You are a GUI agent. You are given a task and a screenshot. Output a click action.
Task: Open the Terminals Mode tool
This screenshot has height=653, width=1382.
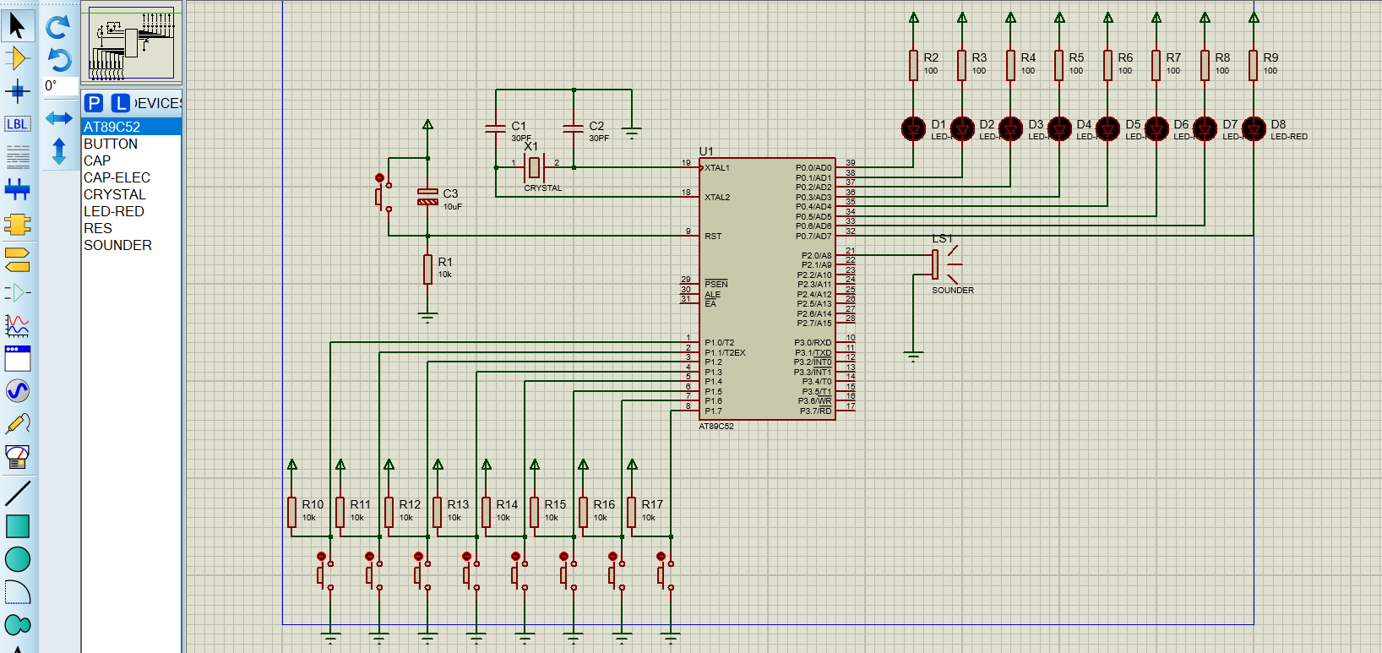pyautogui.click(x=18, y=259)
